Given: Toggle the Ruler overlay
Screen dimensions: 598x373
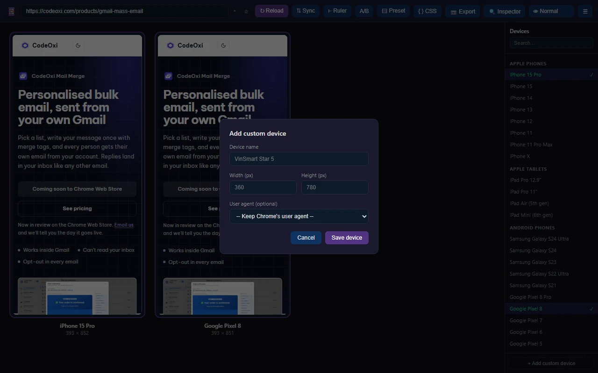Looking at the screenshot, I should [337, 11].
